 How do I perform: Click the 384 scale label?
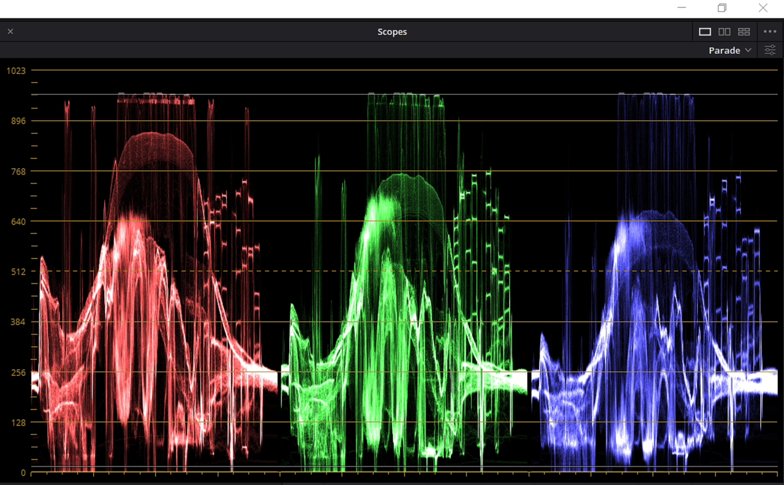19,321
